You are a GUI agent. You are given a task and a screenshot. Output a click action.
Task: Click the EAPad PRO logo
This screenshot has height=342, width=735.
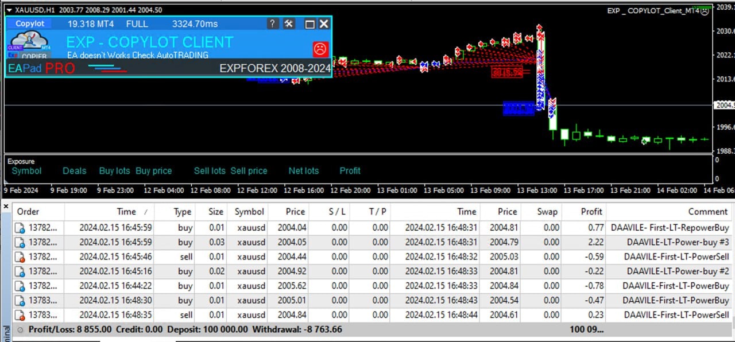coord(40,68)
